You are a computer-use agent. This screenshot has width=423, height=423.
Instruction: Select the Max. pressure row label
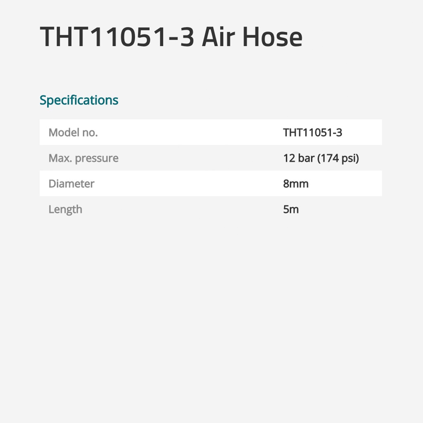[x=83, y=158]
